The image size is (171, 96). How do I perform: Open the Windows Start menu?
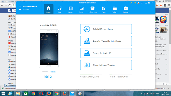[x=3, y=94]
